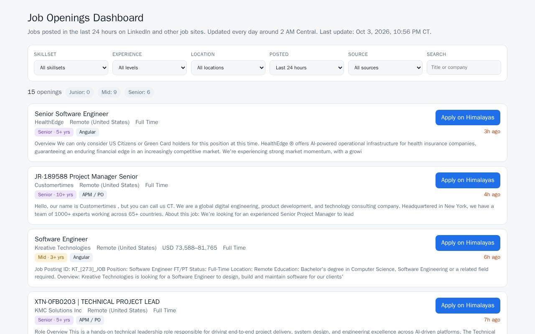Viewport: 535px width, 334px height.
Task: Click the KMC Solutions Inc company name
Action: [x=58, y=310]
